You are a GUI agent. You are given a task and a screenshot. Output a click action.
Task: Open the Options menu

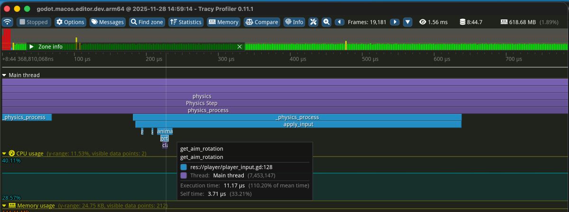70,22
